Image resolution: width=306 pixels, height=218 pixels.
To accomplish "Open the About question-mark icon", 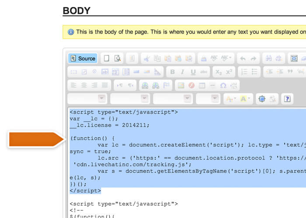I will click(x=287, y=99).
